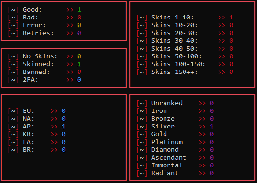This screenshot has width=257, height=183.
Task: Select the "Platinum" rank label
Action: coord(167,142)
